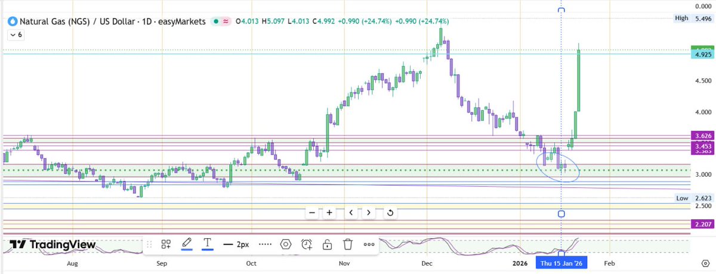Viewport: 716px width, 274px height.
Task: Zoom out the chart with the minus button
Action: pos(312,212)
